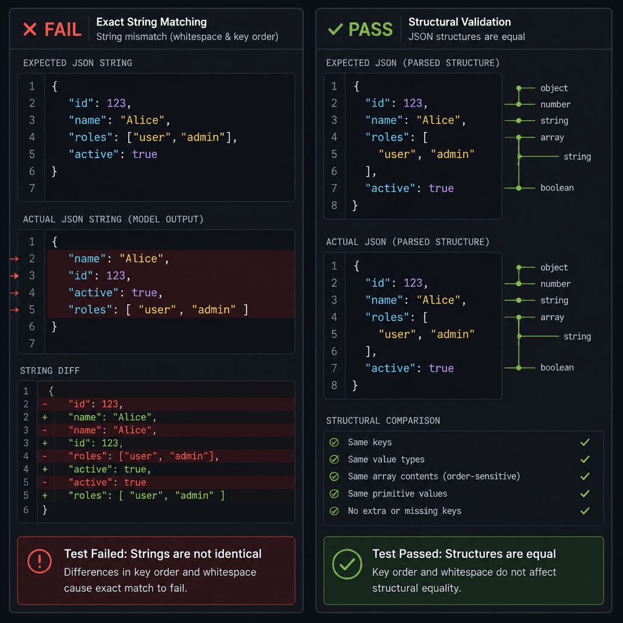Click the red arrow marker beside actual line 3

click(x=15, y=276)
